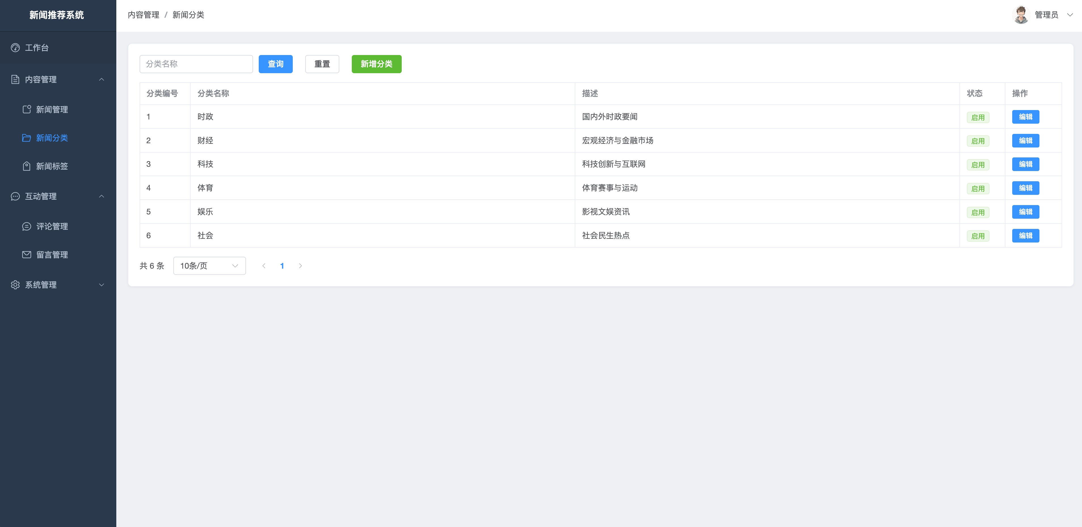Click the 描述 column header
This screenshot has width=1082, height=527.
[x=767, y=93]
